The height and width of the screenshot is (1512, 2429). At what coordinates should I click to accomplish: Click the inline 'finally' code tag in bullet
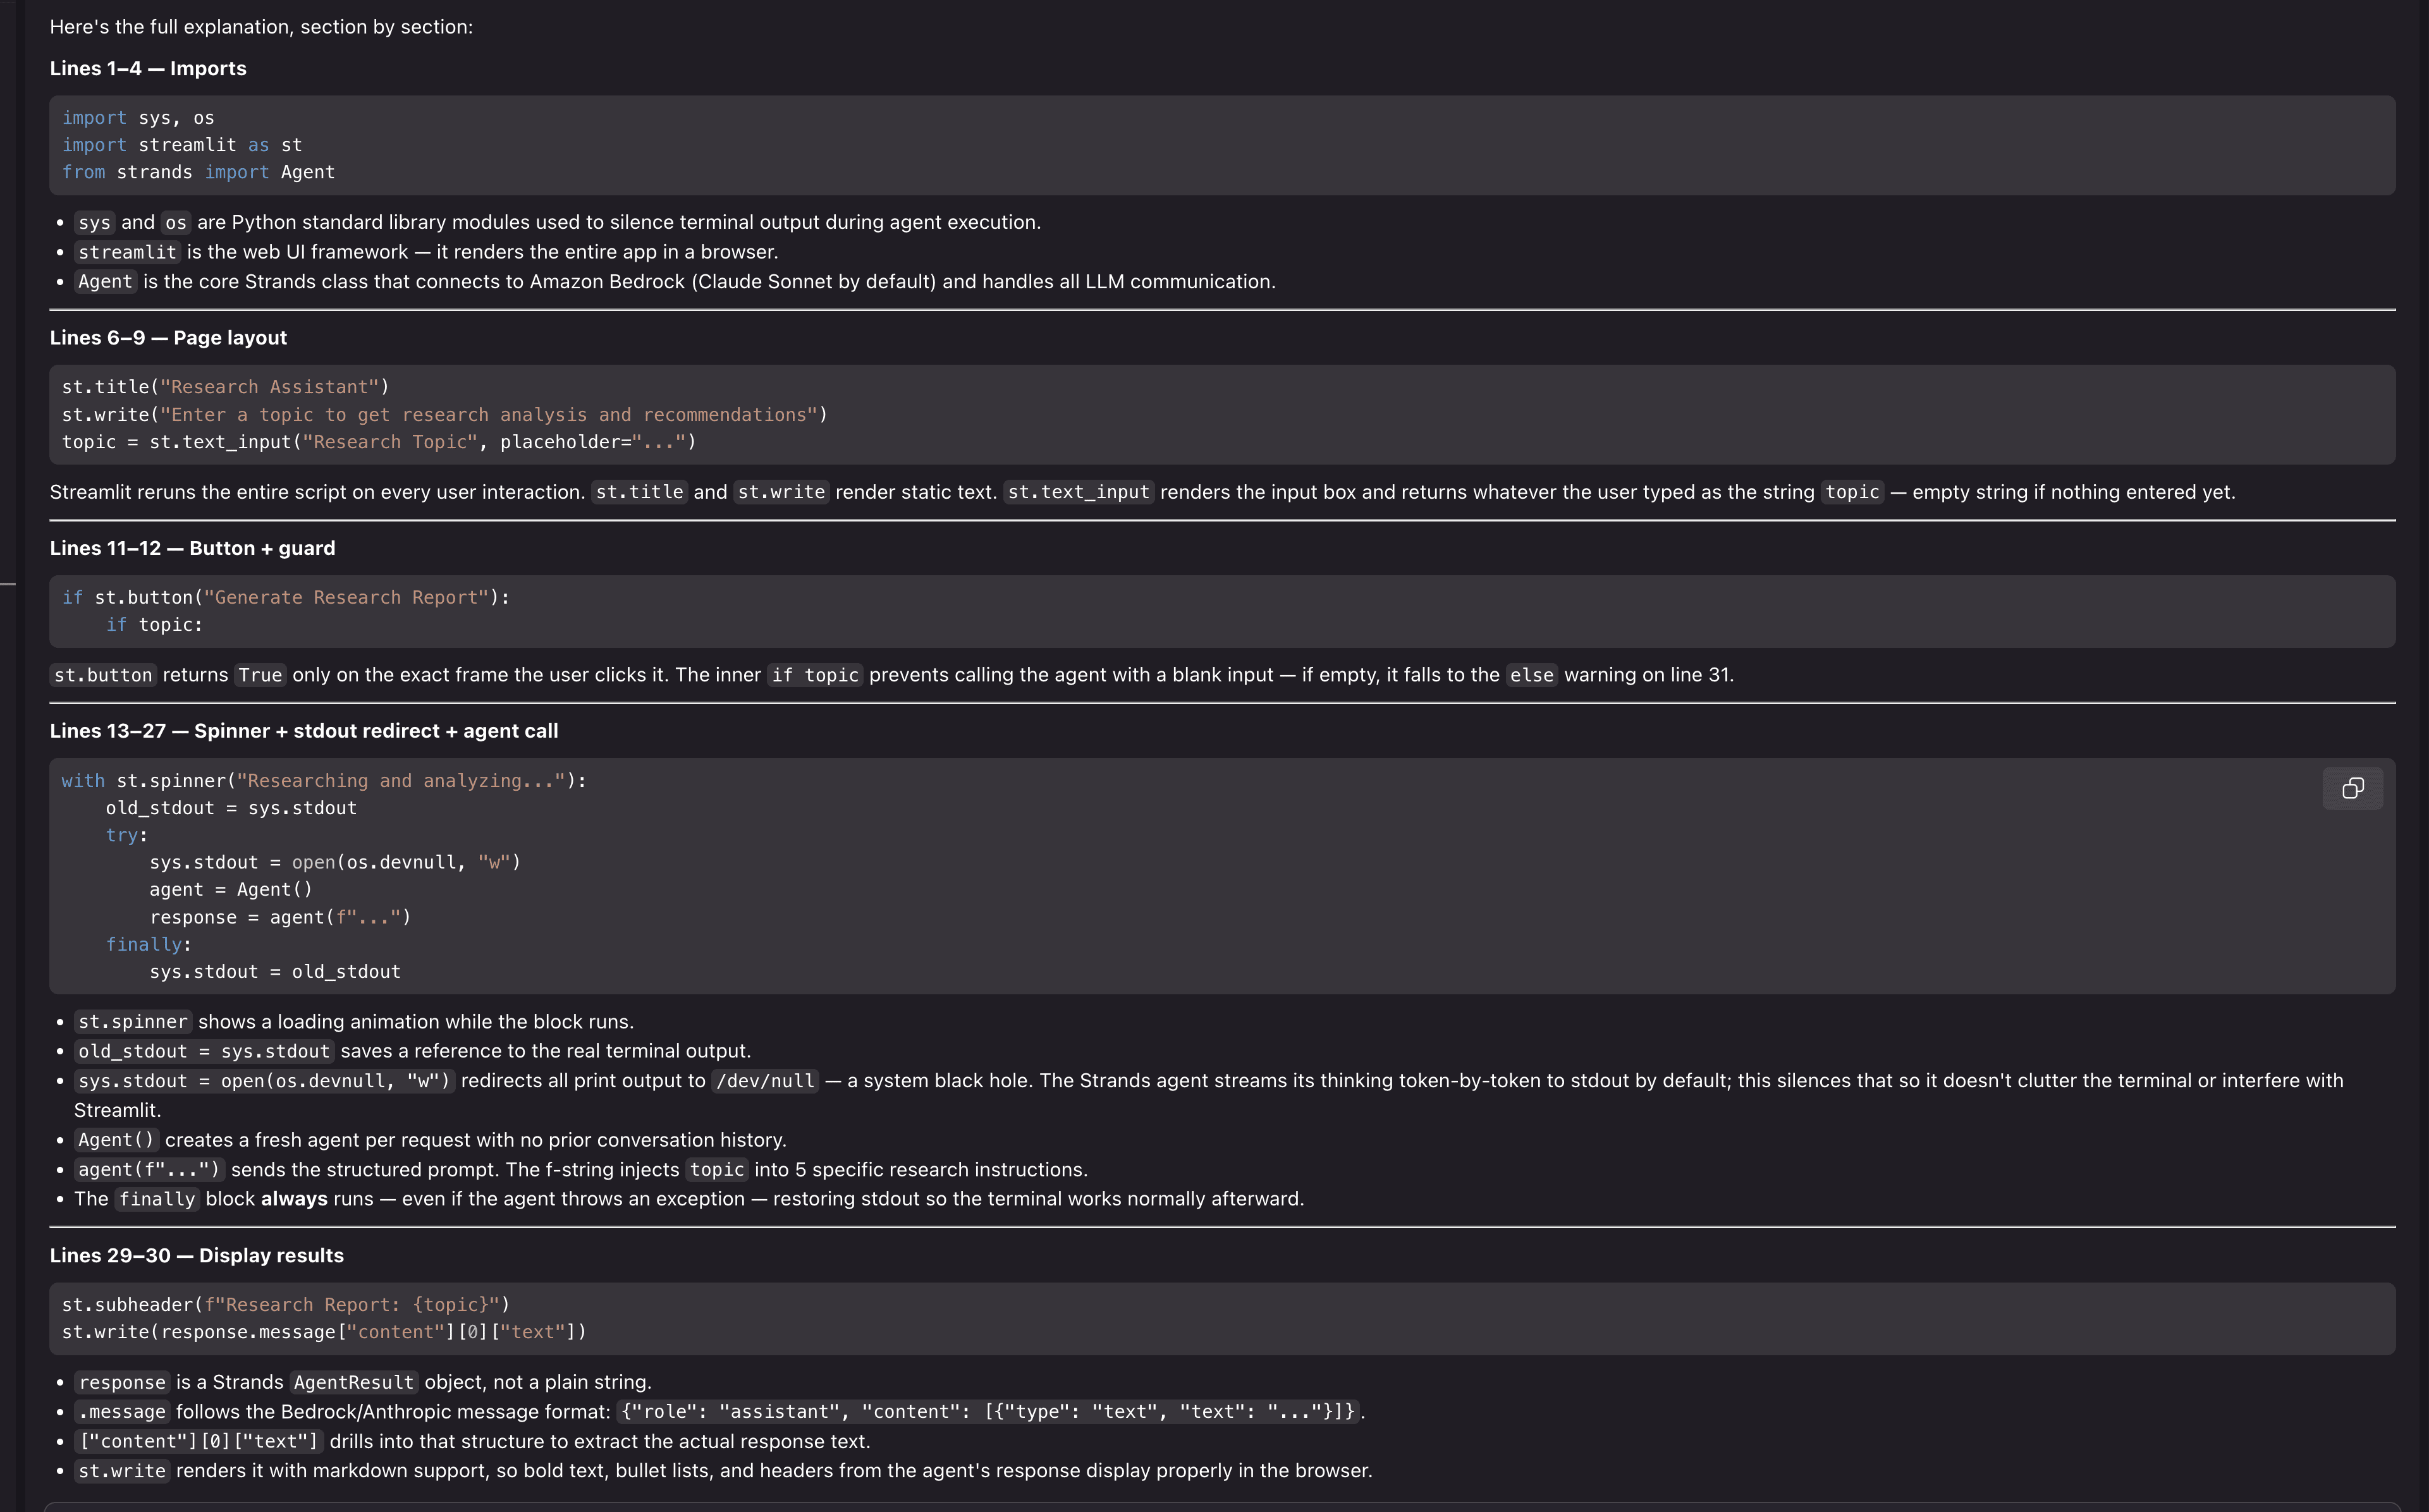pos(157,1199)
